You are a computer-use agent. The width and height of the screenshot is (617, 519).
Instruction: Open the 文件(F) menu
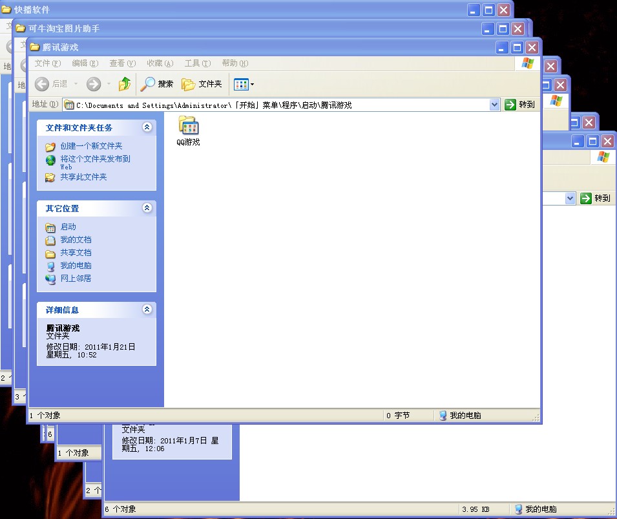pyautogui.click(x=48, y=63)
